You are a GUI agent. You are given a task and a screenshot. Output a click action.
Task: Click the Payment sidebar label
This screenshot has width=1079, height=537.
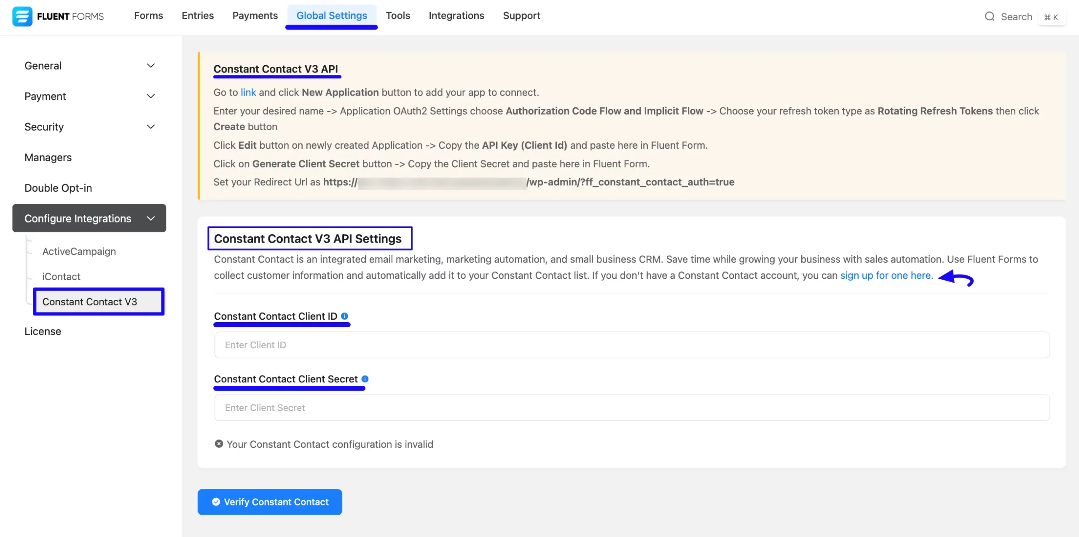(x=45, y=96)
